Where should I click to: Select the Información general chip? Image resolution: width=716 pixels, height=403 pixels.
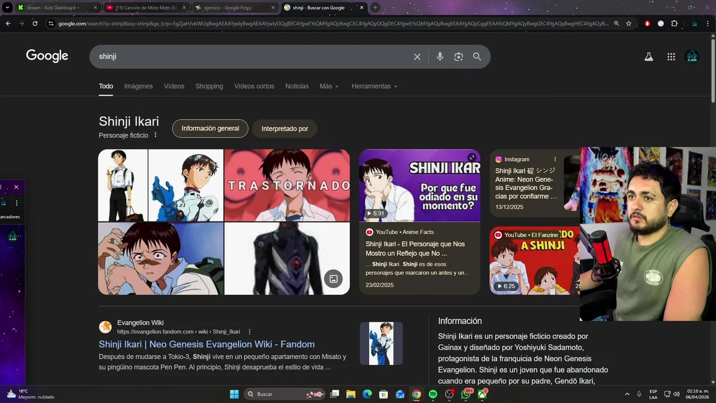(x=210, y=128)
